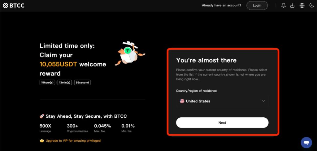Open the download app icon
Viewport: 317px width, 151px height.
[292, 6]
